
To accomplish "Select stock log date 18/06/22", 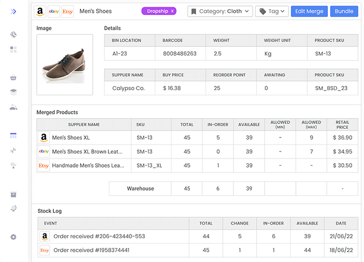I will coord(341,250).
